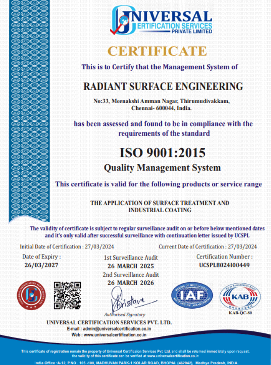Click the Authorised Signatory label
Image resolution: width=271 pixels, height=365 pixels.
125,315
